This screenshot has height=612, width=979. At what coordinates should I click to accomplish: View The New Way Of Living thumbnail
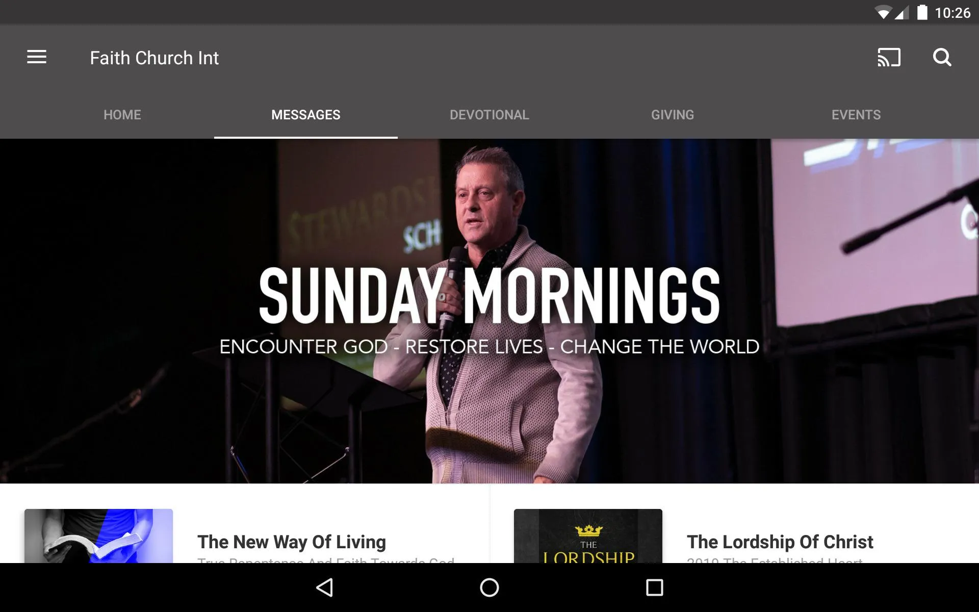98,535
